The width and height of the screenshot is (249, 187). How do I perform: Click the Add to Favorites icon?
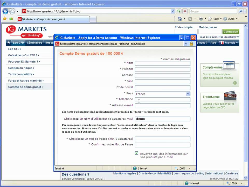(x=11, y=19)
